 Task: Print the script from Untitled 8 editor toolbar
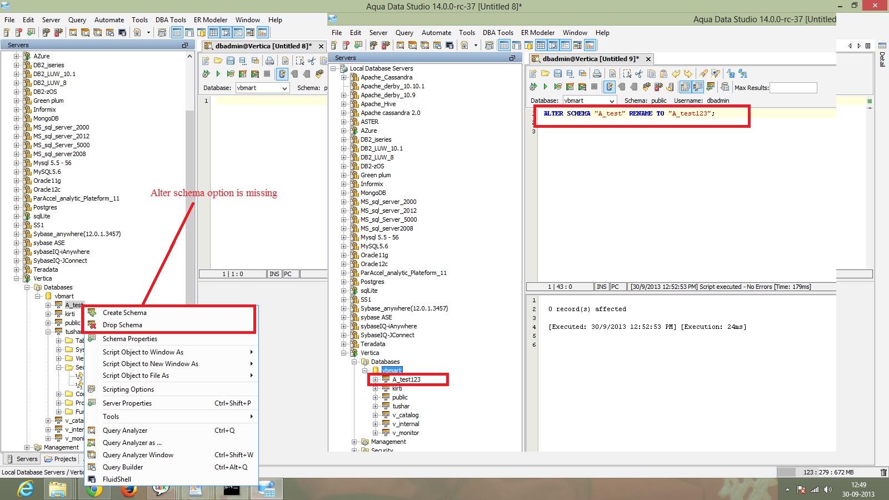click(x=269, y=60)
